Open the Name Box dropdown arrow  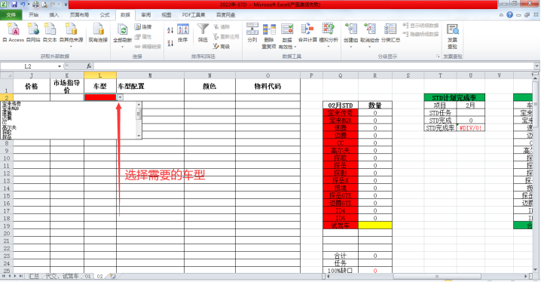[x=60, y=66]
